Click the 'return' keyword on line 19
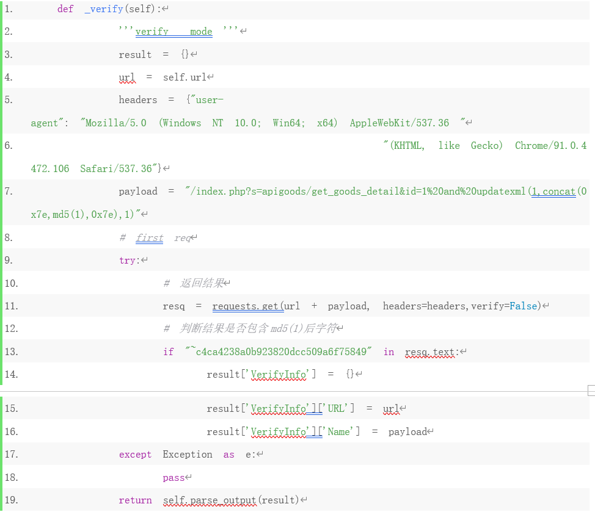Image resolution: width=595 pixels, height=515 pixels. (135, 500)
